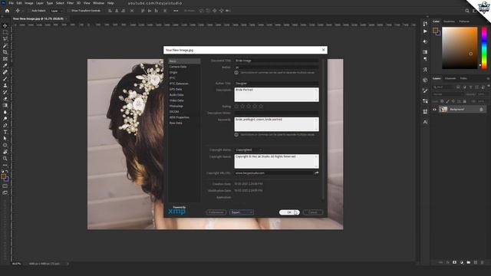Screen dimensions: 491x276
Task: Open three-dots more options in options bar
Action: click(x=176, y=11)
